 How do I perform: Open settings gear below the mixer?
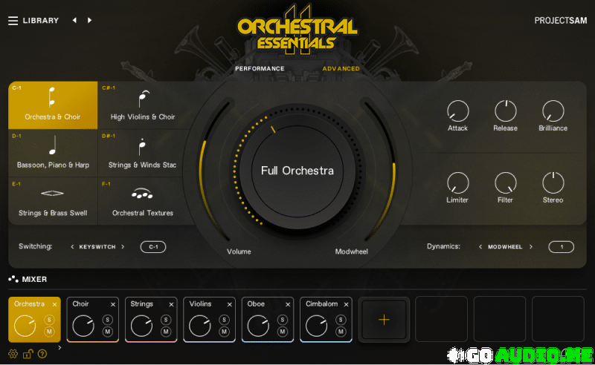(x=13, y=354)
